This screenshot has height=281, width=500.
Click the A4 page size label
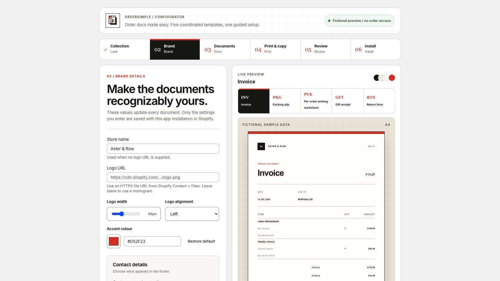click(387, 125)
